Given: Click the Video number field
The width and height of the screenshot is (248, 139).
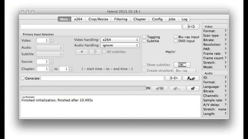Looking at the screenshot, I should pyautogui.click(x=43, y=41).
